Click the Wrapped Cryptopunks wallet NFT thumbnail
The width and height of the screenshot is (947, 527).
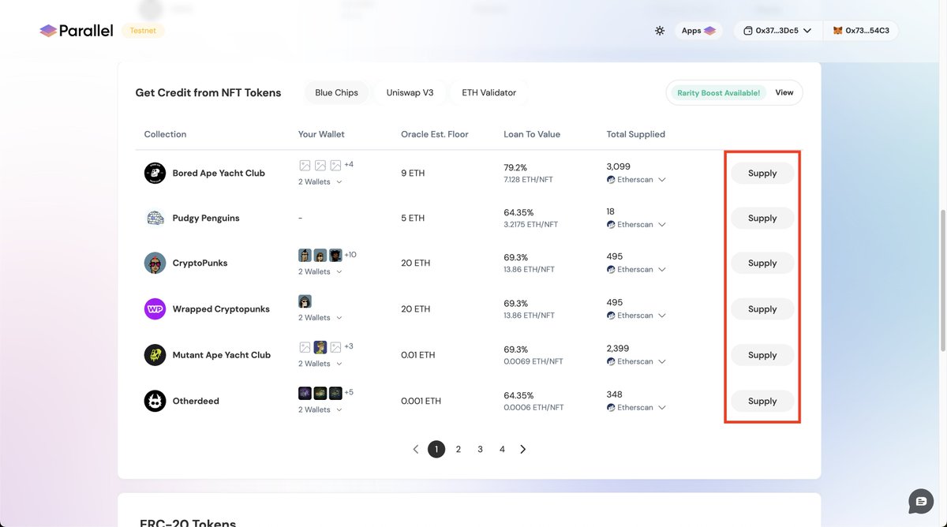[x=305, y=301]
